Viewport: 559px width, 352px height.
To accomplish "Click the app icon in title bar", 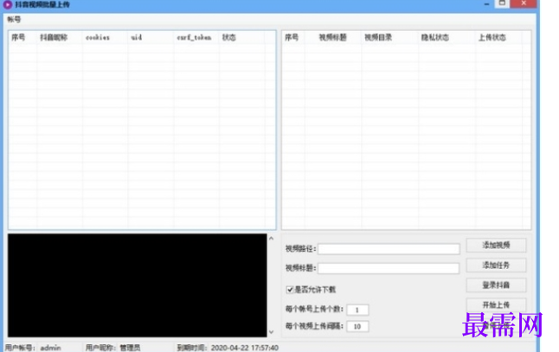I will point(7,4).
